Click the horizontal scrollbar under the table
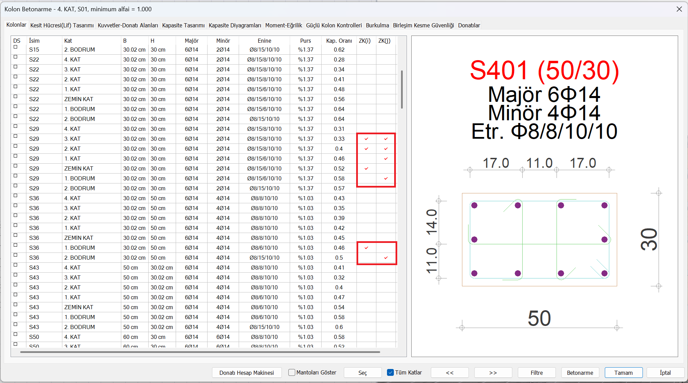The width and height of the screenshot is (688, 383). click(200, 352)
